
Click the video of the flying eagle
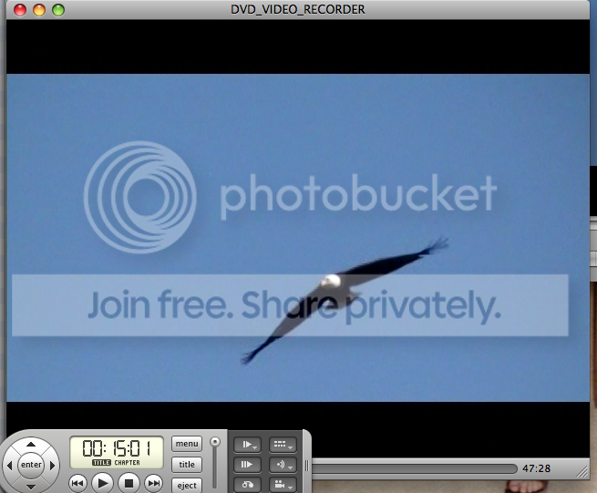298,238
